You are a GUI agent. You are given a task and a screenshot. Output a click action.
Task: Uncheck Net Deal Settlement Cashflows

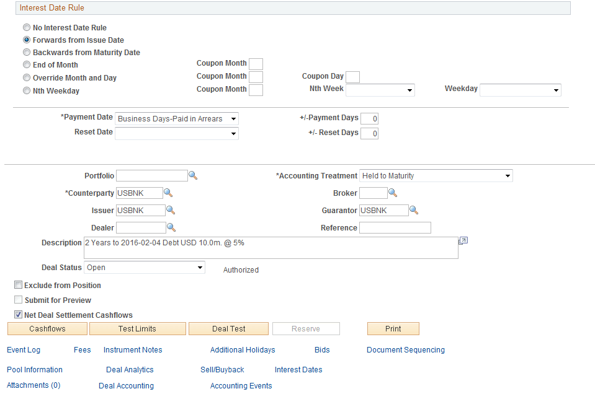click(18, 314)
